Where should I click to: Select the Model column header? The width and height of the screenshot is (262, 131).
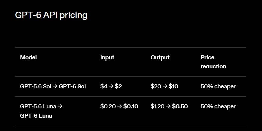point(28,57)
